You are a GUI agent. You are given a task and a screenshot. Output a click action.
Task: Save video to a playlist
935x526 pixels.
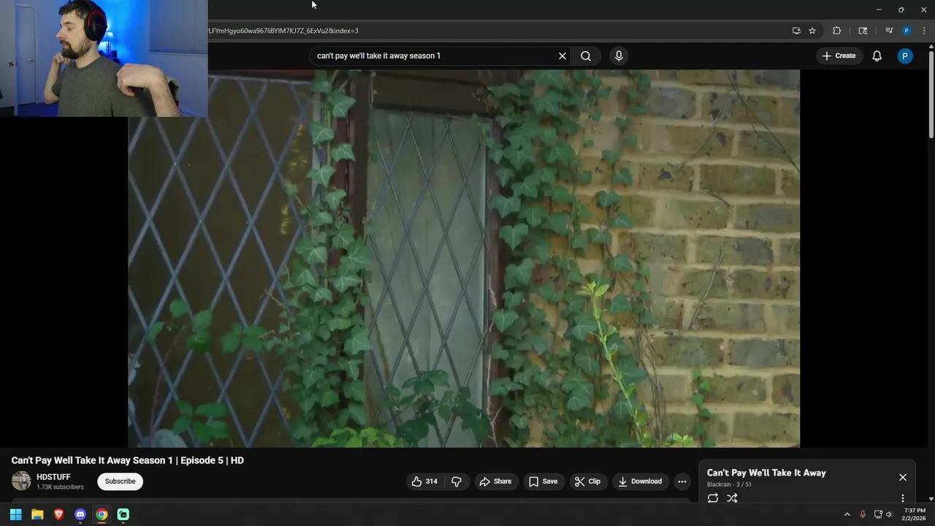(543, 481)
